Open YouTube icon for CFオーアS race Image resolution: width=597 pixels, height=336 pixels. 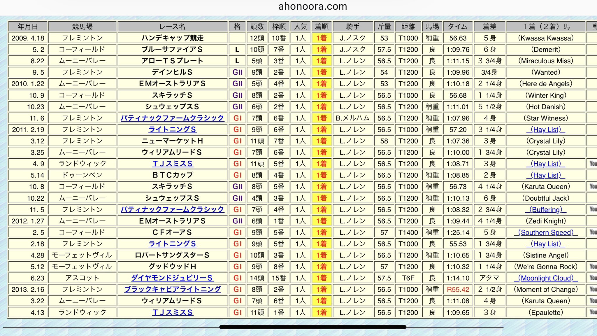(593, 232)
